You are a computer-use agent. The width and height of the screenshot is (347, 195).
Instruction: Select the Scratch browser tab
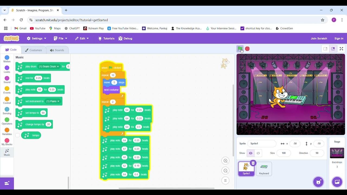35,10
